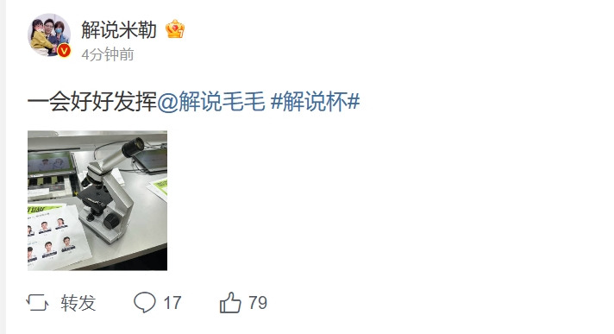Open comments via the speech bubble icon

[145, 302]
